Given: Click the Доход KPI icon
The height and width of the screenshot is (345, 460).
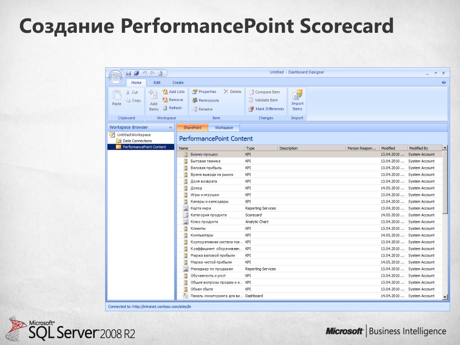Looking at the screenshot, I should 186,188.
